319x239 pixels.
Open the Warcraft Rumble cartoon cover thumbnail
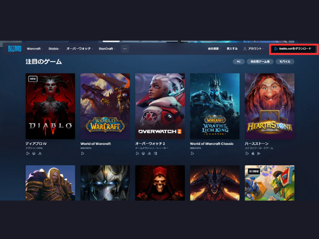270,183
